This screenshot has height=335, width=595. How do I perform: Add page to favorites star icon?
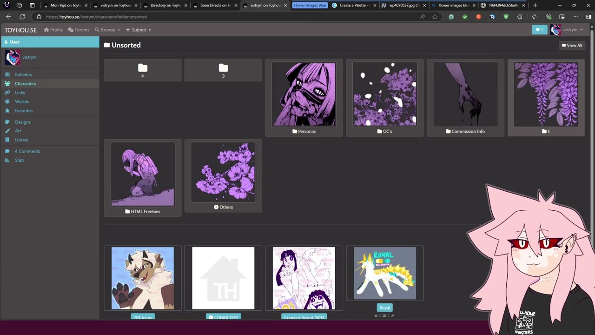435,17
